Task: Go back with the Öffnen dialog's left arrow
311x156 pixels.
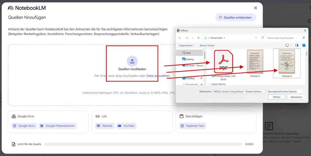Action: click(180, 38)
